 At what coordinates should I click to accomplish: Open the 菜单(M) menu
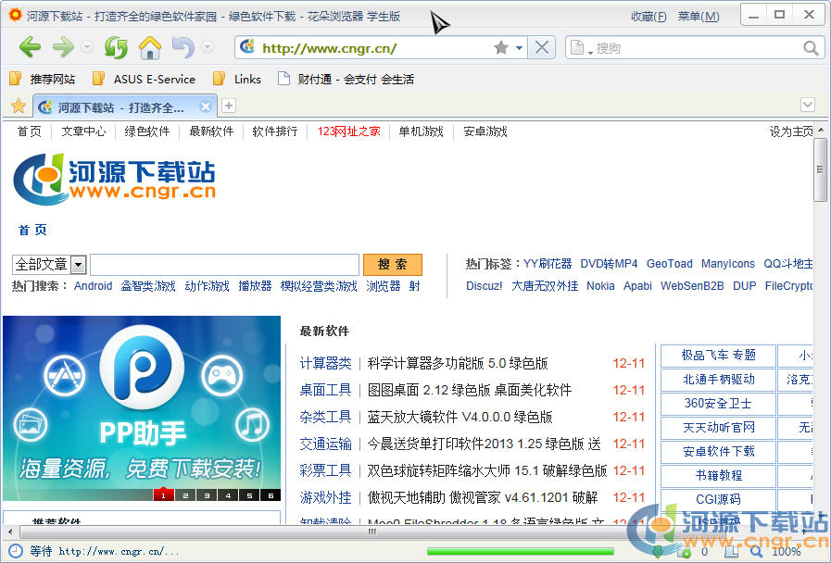pyautogui.click(x=698, y=17)
